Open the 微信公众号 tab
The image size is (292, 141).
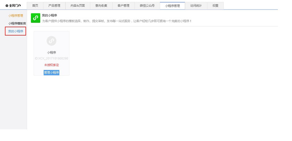coord(147,6)
